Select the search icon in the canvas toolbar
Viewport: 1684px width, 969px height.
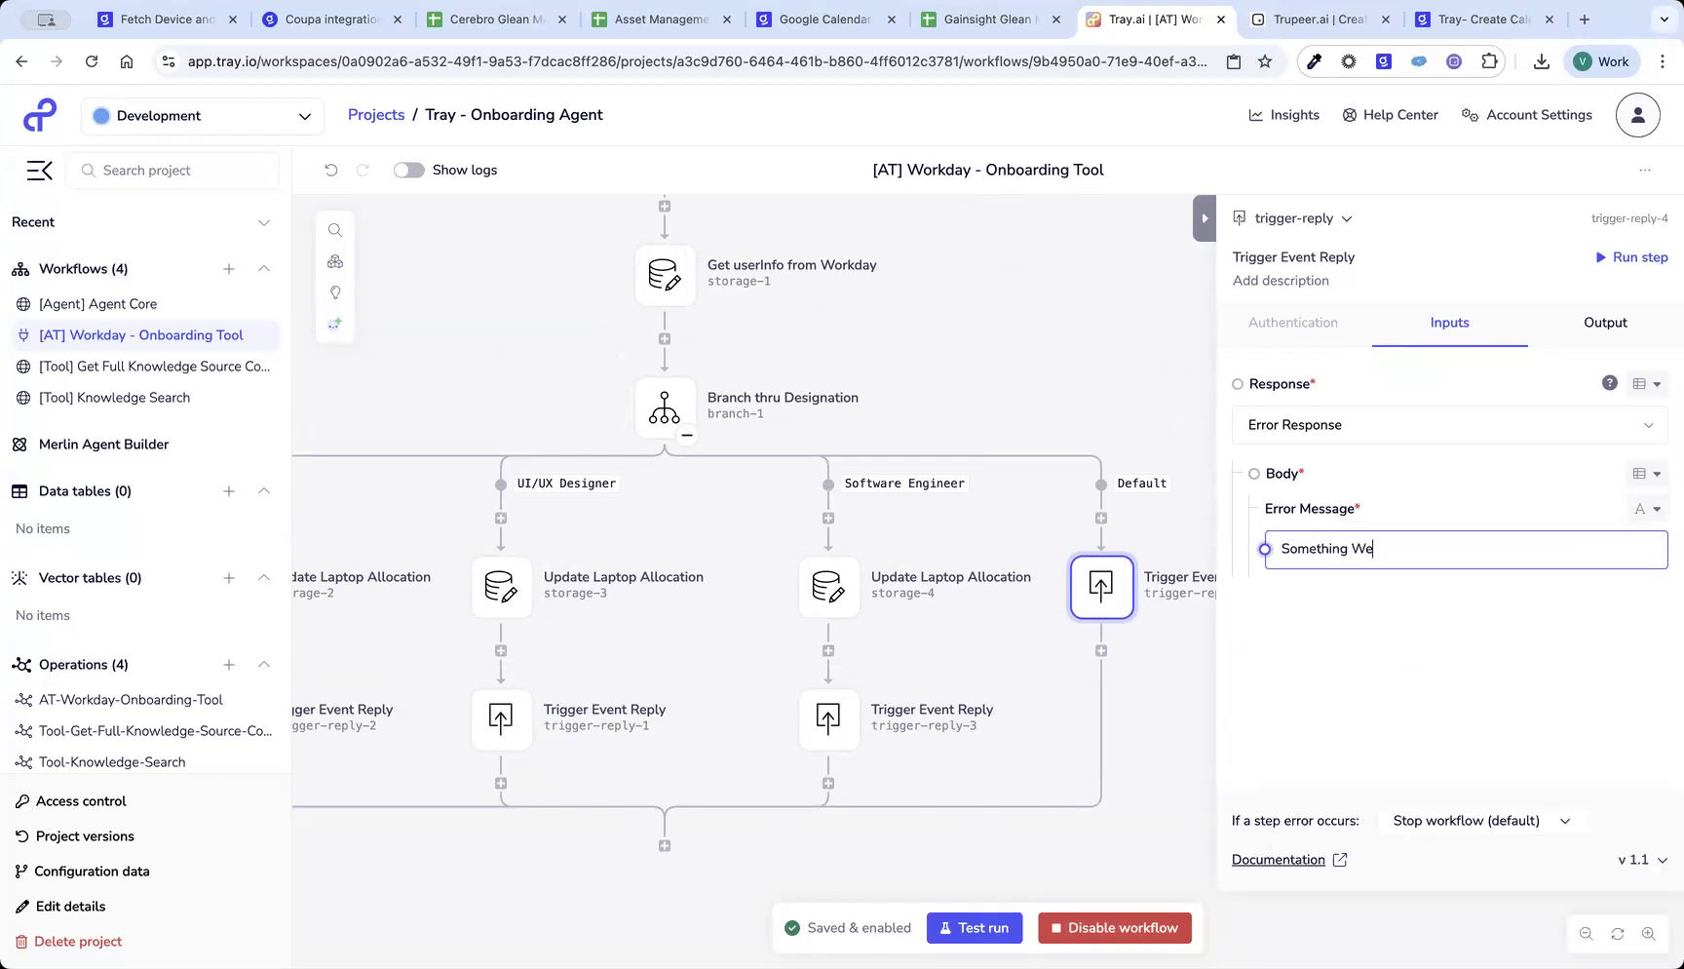click(x=335, y=230)
